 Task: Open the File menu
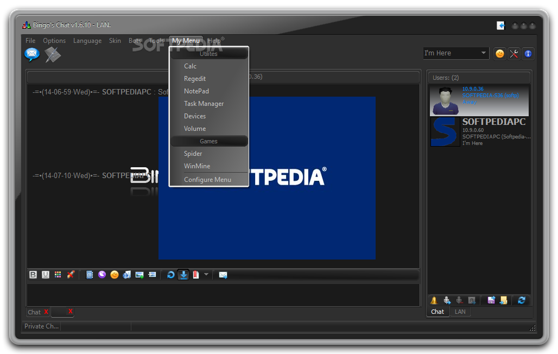(x=30, y=41)
